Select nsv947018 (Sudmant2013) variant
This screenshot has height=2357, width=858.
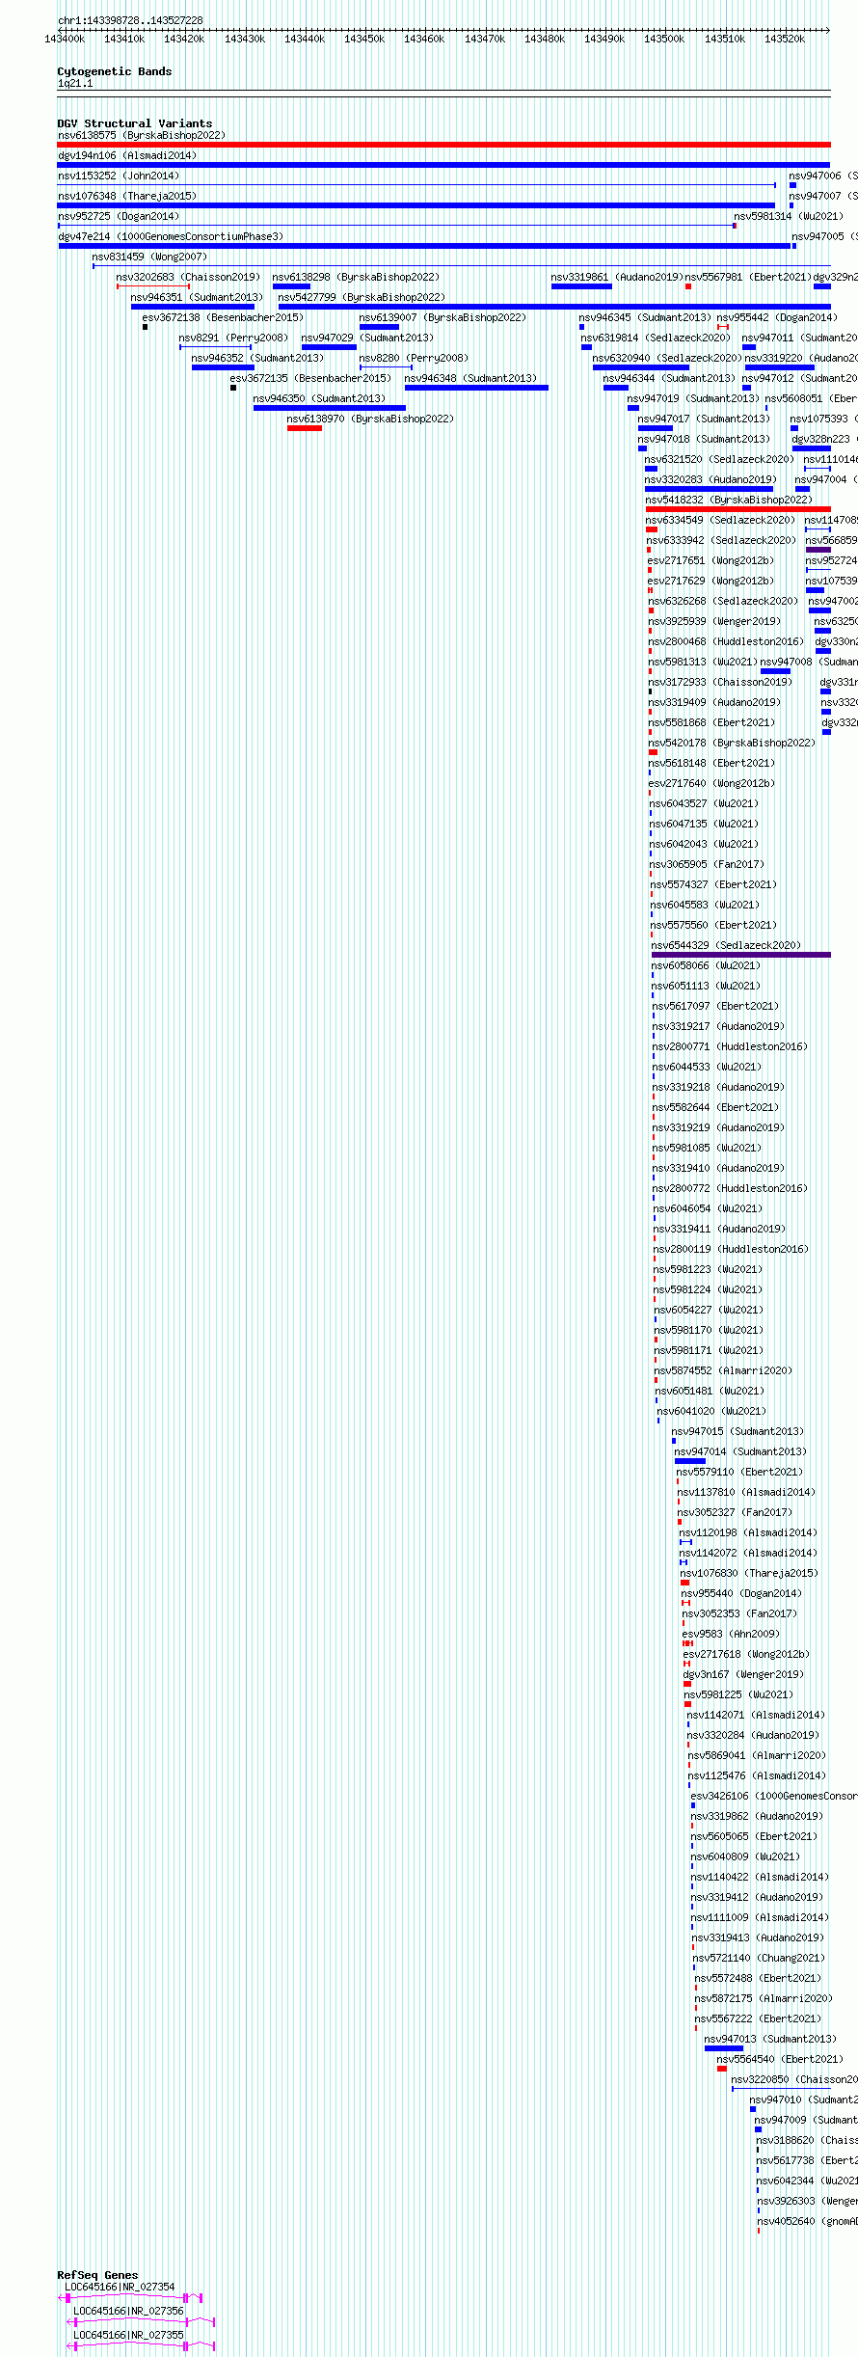point(704,439)
